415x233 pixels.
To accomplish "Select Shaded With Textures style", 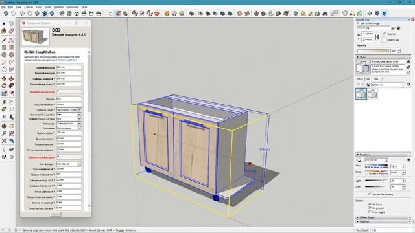I will point(45,13).
